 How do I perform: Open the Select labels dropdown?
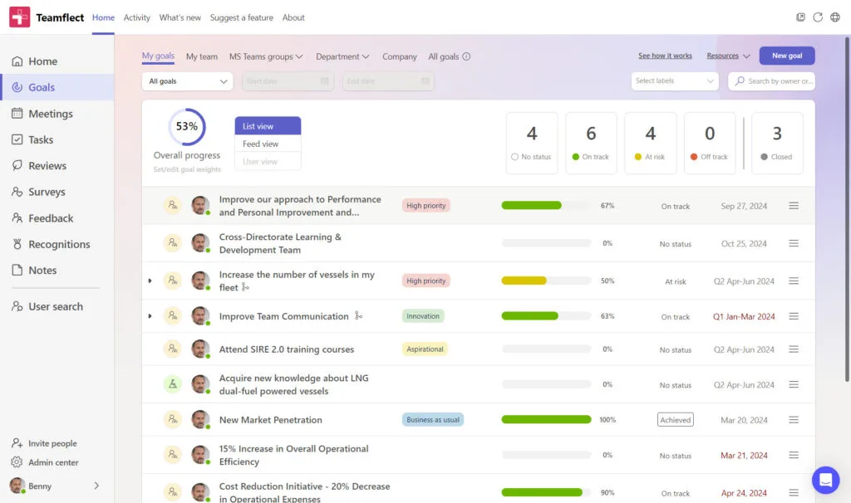tap(675, 81)
